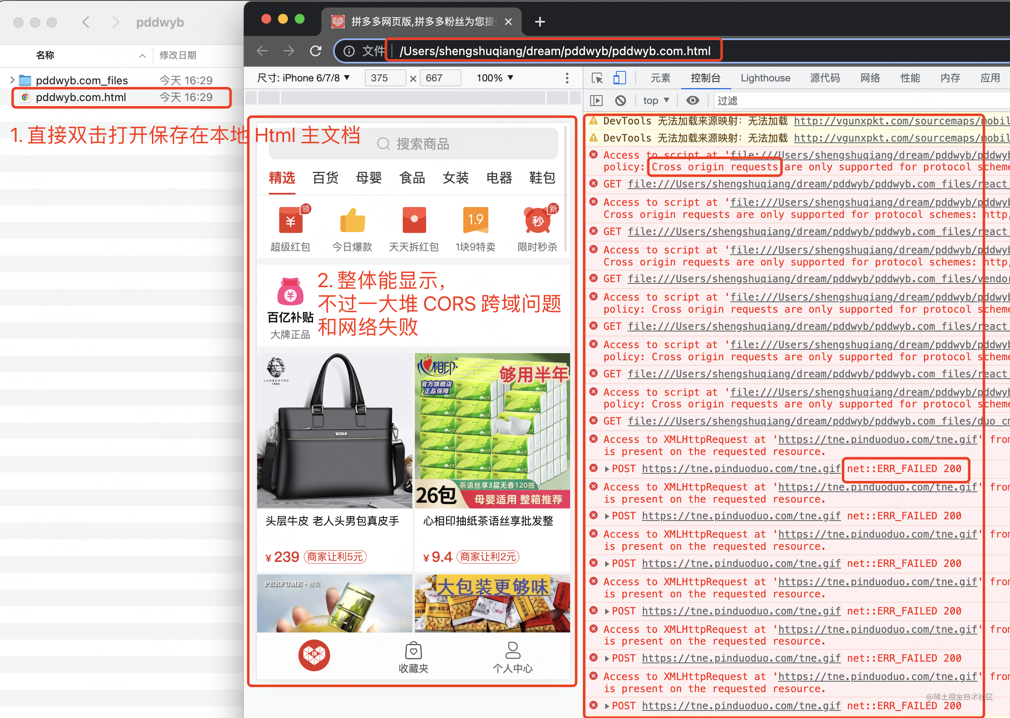The height and width of the screenshot is (718, 1010).
Task: Expand the last POST tne.gif entry
Action: [607, 706]
